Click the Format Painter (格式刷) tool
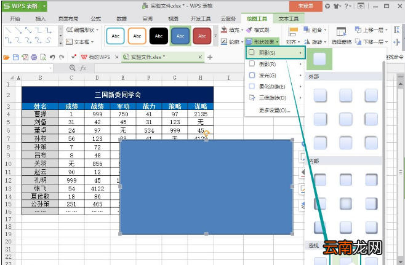 257,30
